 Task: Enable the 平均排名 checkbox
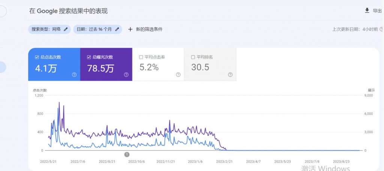(x=193, y=57)
